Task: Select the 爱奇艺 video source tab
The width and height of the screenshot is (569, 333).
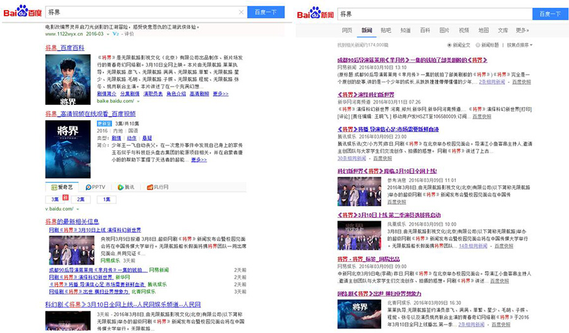Action: (x=63, y=187)
